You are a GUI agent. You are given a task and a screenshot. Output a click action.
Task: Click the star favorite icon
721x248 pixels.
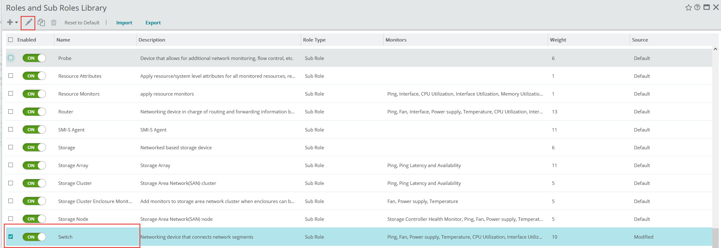688,7
